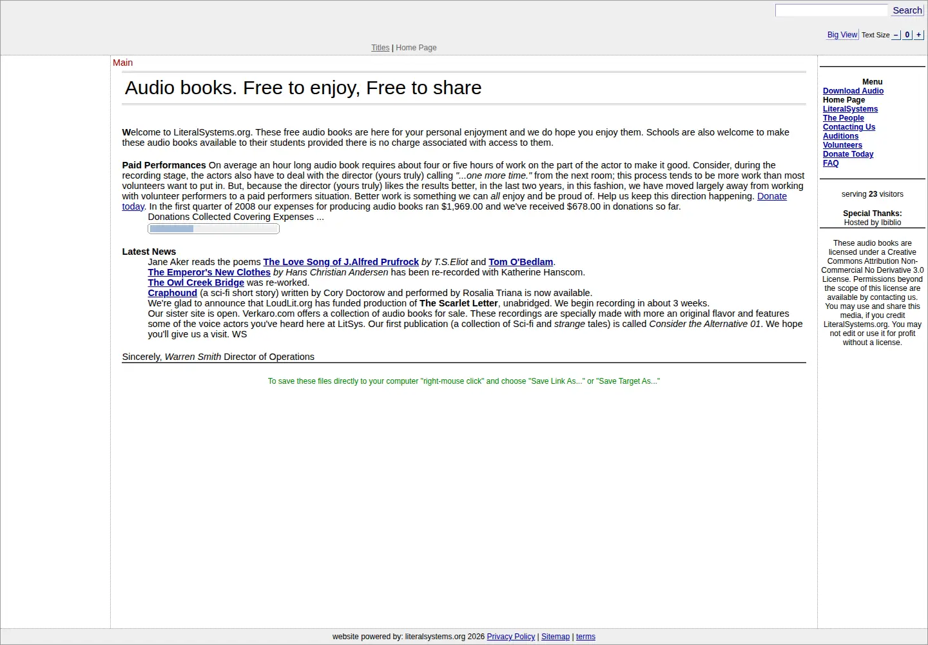Screen dimensions: 928x645
Task: Open the Big View link
Action: [842, 35]
